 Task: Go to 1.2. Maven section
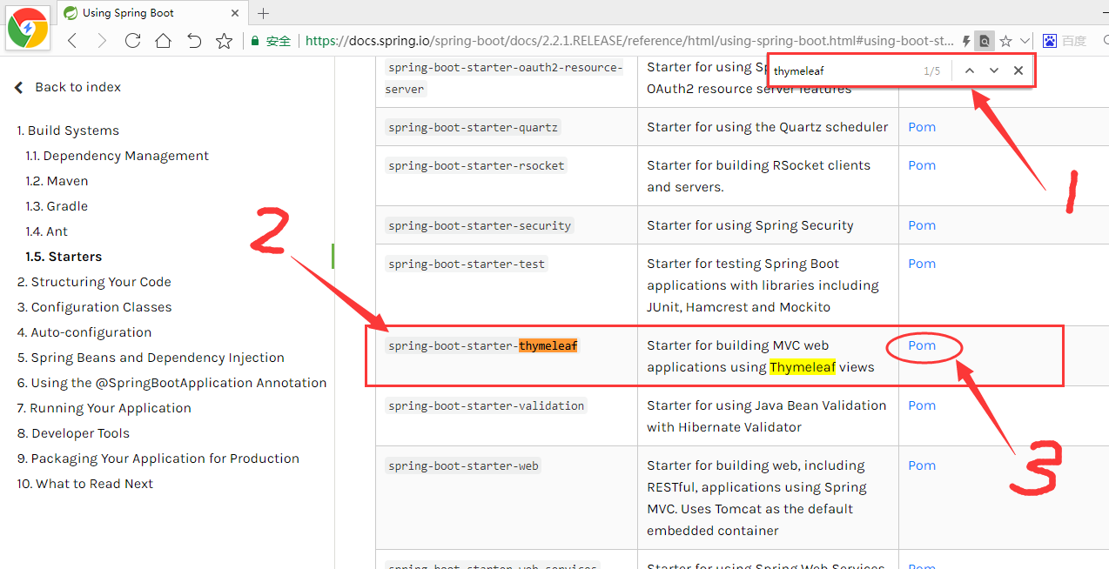(57, 181)
